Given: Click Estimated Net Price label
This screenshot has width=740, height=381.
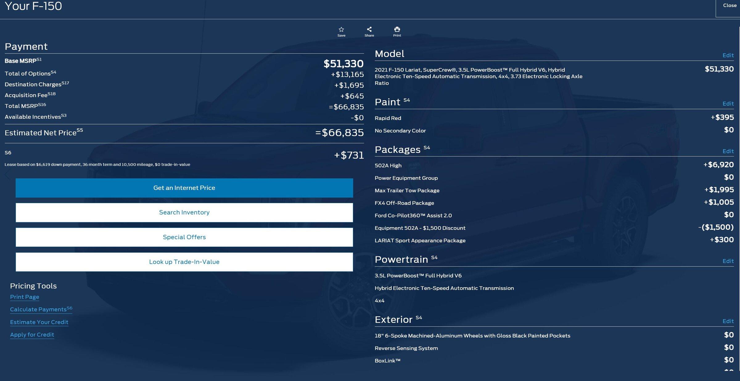Looking at the screenshot, I should point(44,133).
